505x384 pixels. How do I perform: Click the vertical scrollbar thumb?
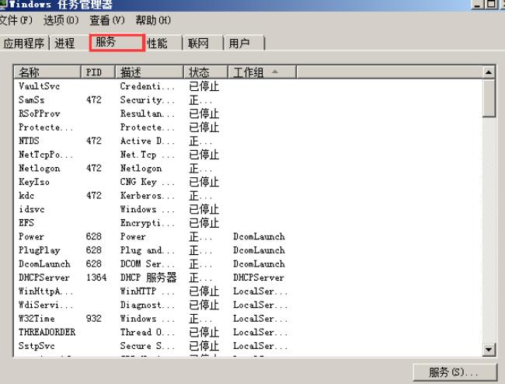(489, 98)
